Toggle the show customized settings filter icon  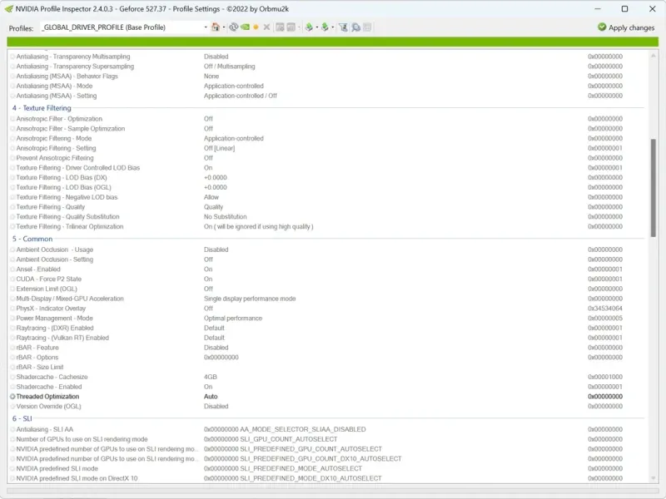(x=343, y=27)
